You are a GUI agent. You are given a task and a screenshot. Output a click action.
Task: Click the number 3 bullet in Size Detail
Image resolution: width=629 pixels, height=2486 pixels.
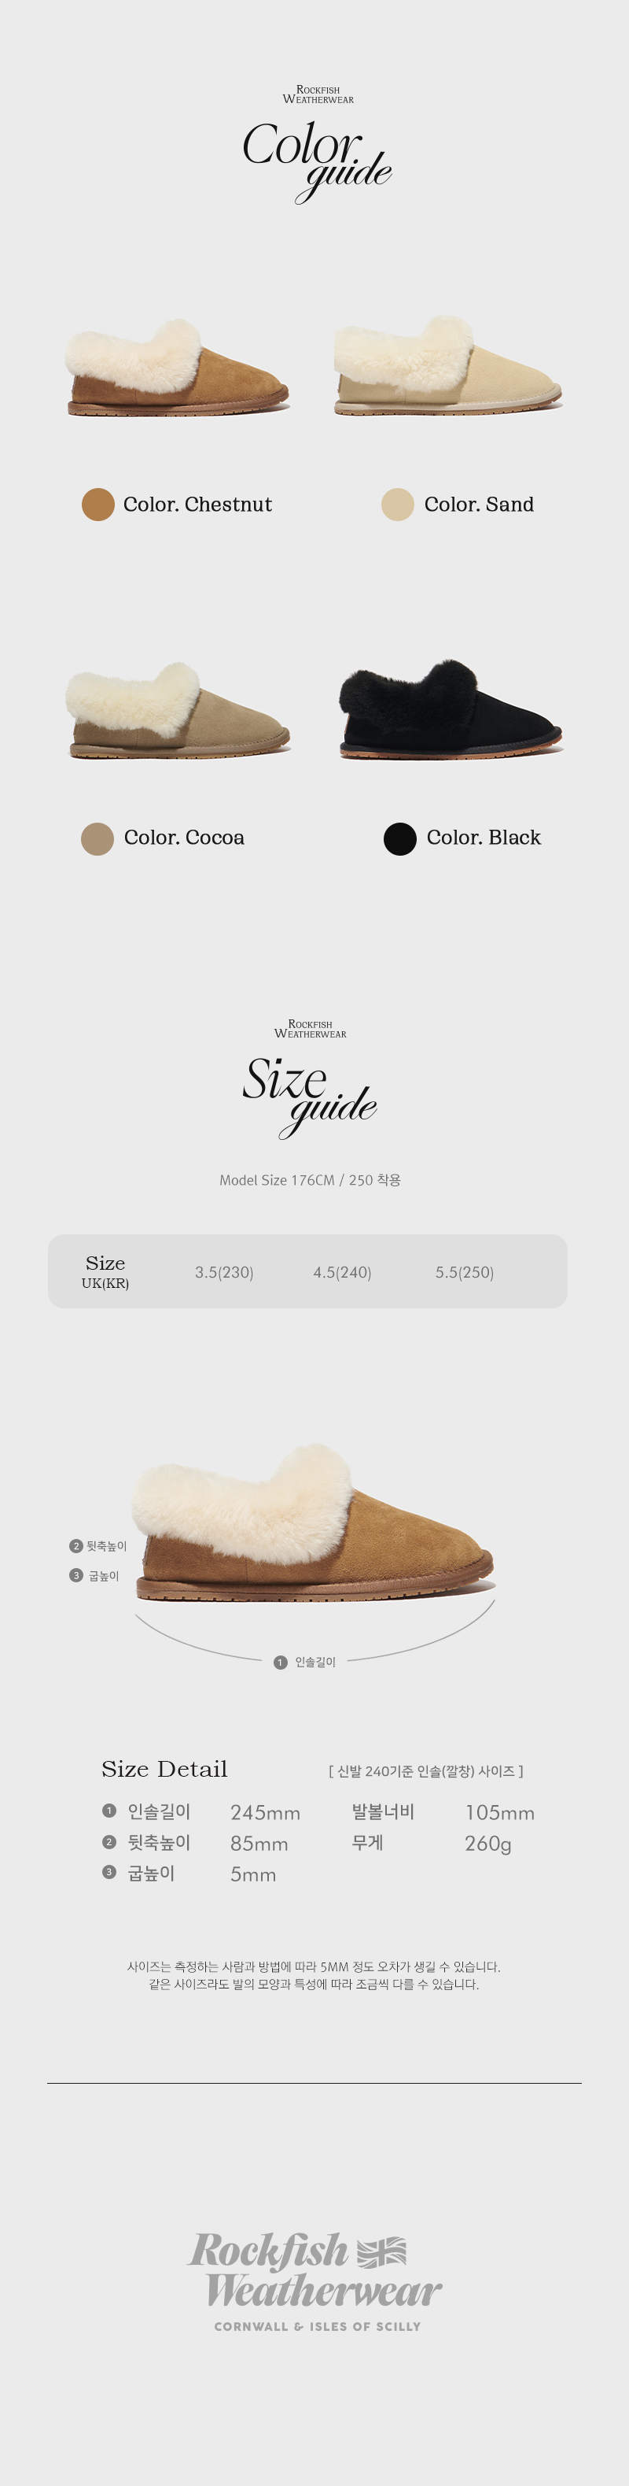coord(109,1871)
